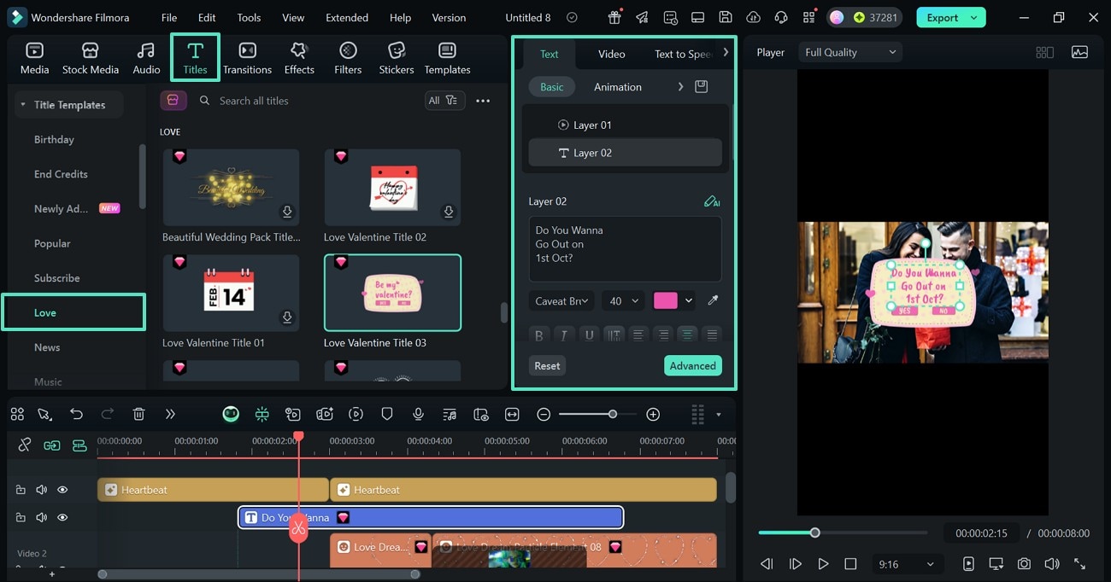
Task: Toggle underline text formatting
Action: [589, 335]
